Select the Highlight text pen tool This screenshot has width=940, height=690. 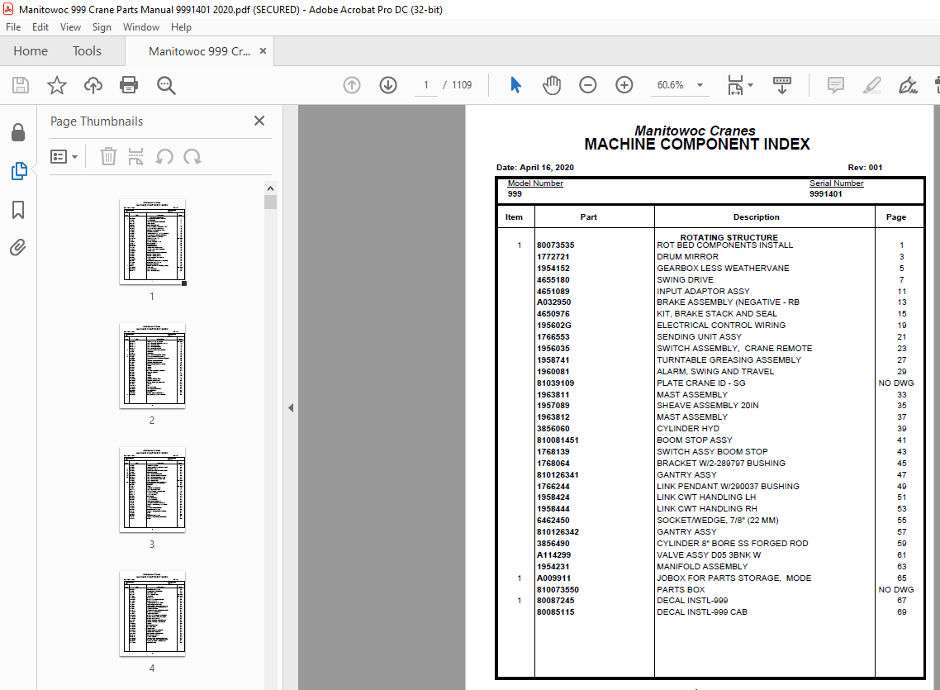872,85
